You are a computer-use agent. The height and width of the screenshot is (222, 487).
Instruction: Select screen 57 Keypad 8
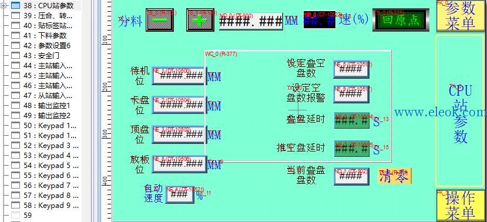click(x=51, y=196)
